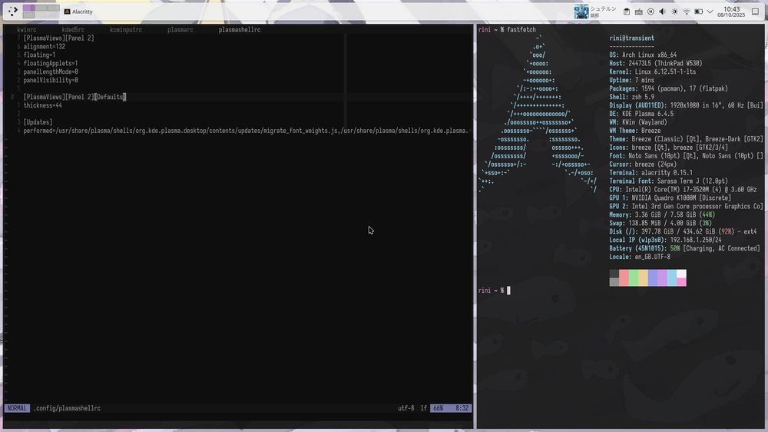This screenshot has width=768, height=432.
Task: Select the active purple desktop in the pager
Action: (29, 8)
